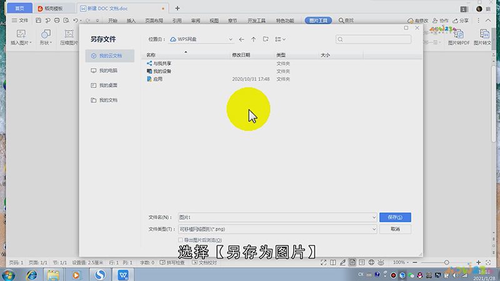The height and width of the screenshot is (281, 500).
Task: Switch to the 开始 ribbon tab
Action: (112, 21)
